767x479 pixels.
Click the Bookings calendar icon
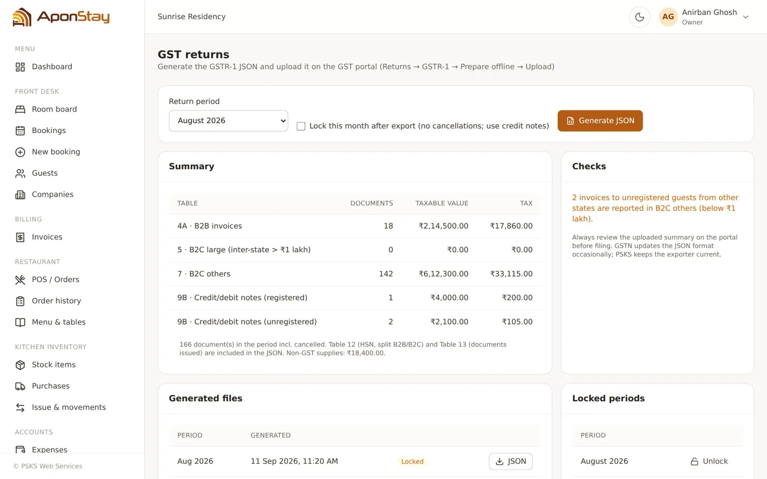click(x=20, y=131)
